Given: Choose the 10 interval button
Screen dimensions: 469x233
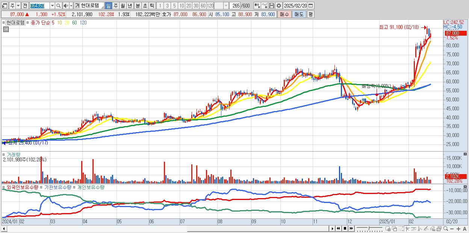Looking at the screenshot, I should (182, 6).
